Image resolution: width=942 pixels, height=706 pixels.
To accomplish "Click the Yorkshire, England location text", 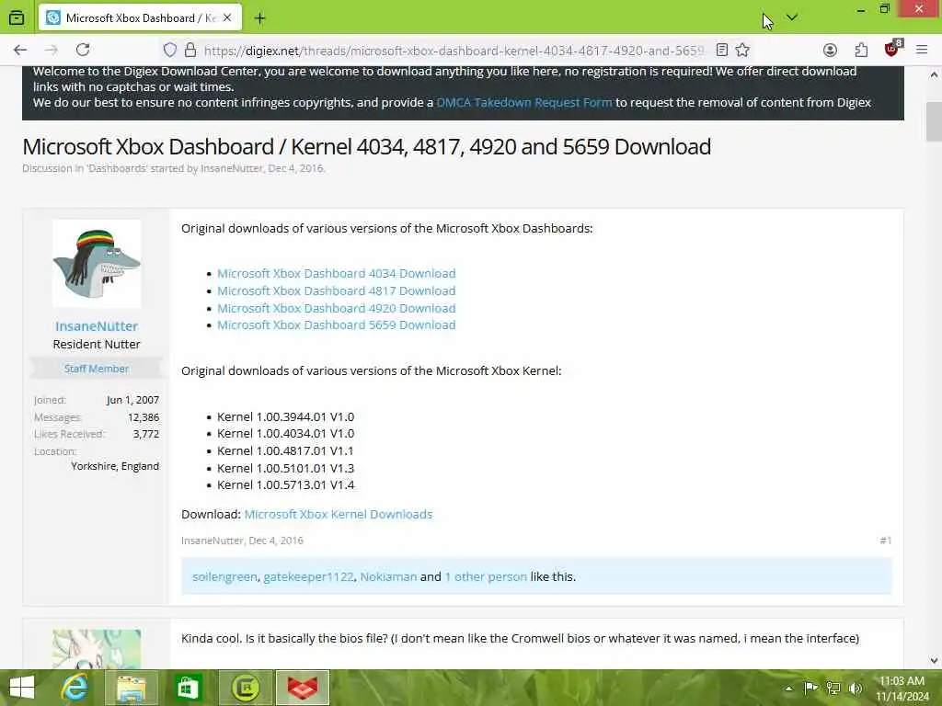I will click(115, 466).
